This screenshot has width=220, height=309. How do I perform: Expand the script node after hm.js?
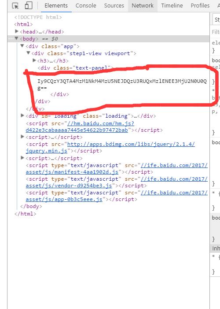coord(22,137)
